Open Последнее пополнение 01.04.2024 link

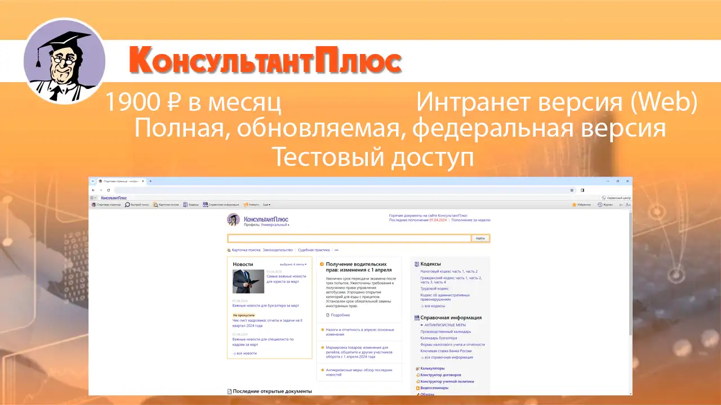click(x=417, y=220)
